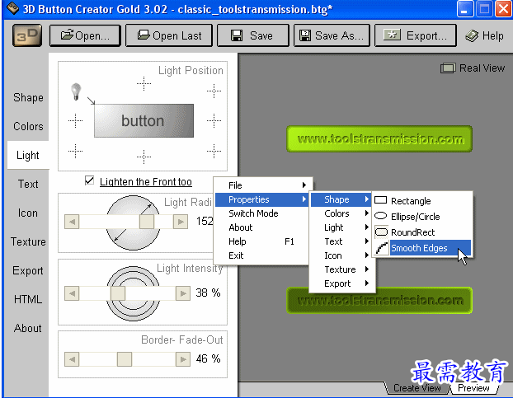Click Properties in the context menu

click(261, 199)
